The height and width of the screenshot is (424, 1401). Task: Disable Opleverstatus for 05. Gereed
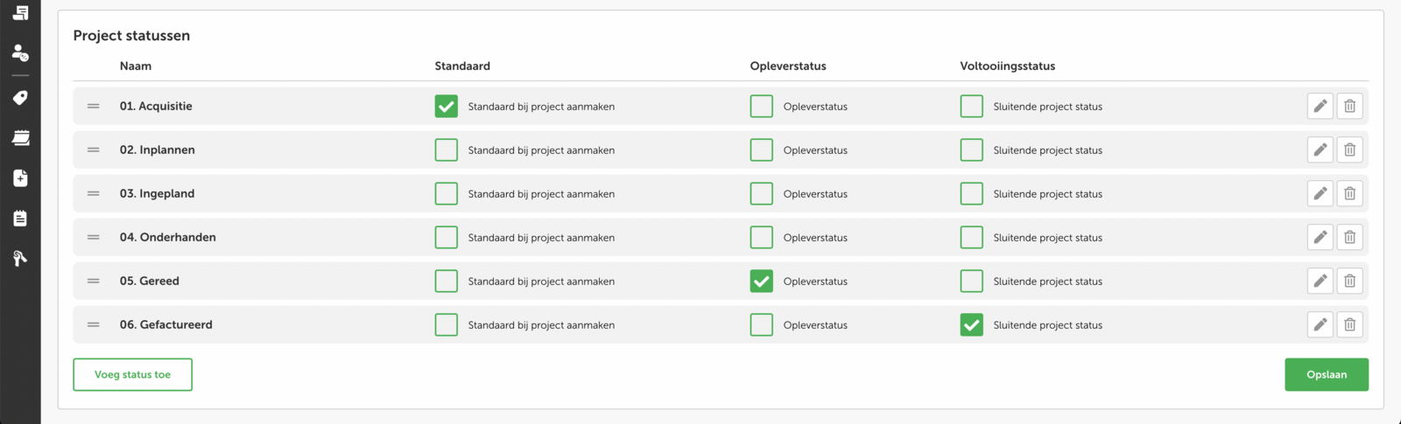click(x=762, y=282)
